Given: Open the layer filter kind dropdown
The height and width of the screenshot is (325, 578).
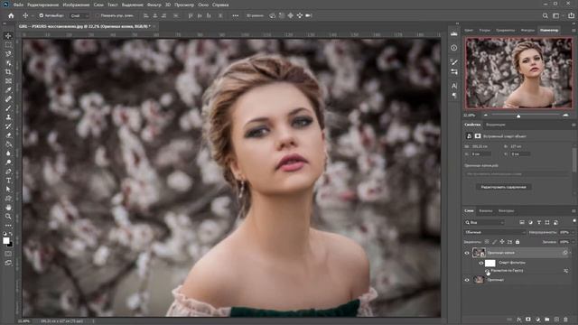Looking at the screenshot, I should click(x=484, y=223).
